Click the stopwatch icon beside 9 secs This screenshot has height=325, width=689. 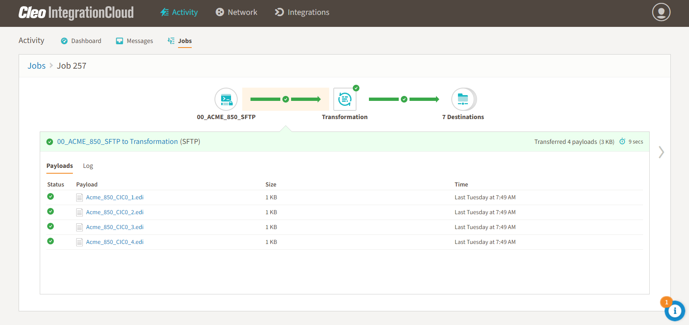(x=622, y=141)
